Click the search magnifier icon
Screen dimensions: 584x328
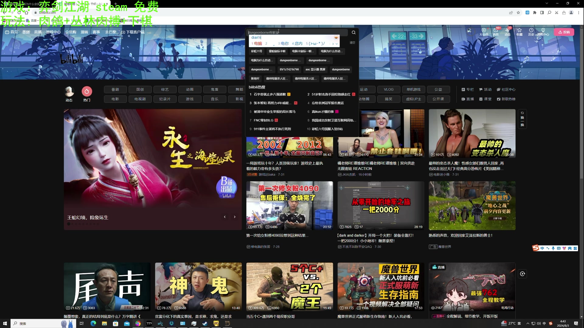[x=353, y=32]
